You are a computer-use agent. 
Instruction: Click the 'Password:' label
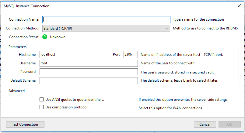(28, 72)
